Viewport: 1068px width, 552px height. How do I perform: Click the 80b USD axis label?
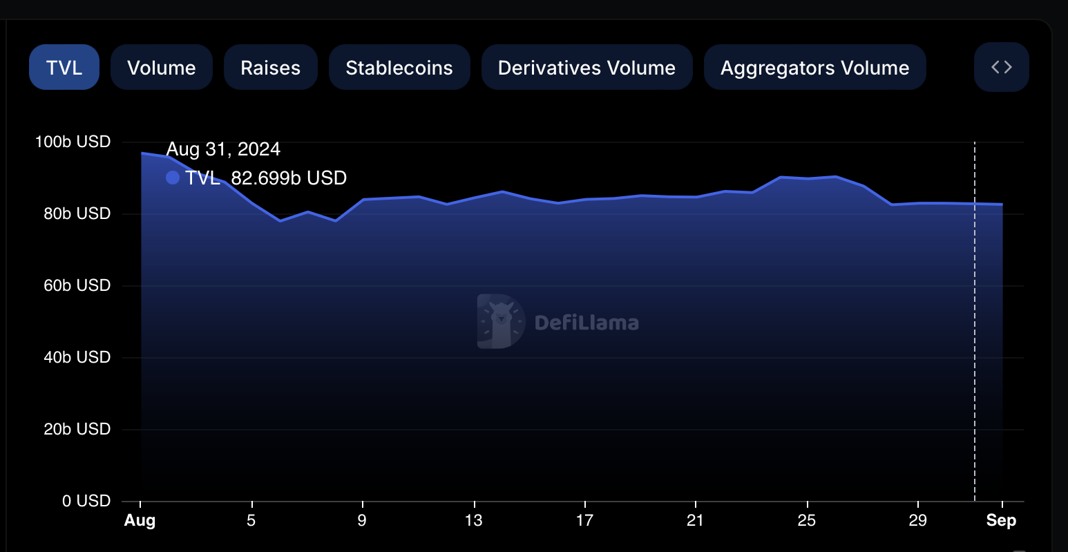coord(77,213)
